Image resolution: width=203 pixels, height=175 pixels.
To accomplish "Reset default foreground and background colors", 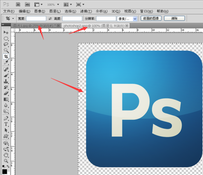I will (4, 167).
